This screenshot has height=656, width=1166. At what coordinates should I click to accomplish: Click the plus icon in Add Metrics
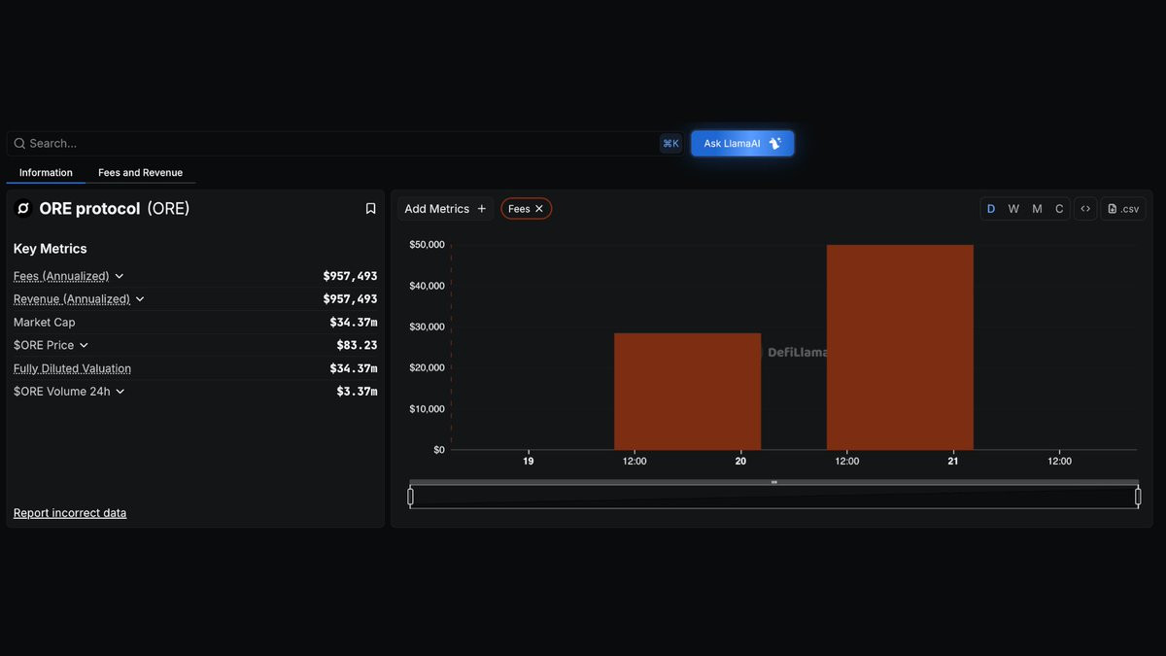pyautogui.click(x=481, y=209)
